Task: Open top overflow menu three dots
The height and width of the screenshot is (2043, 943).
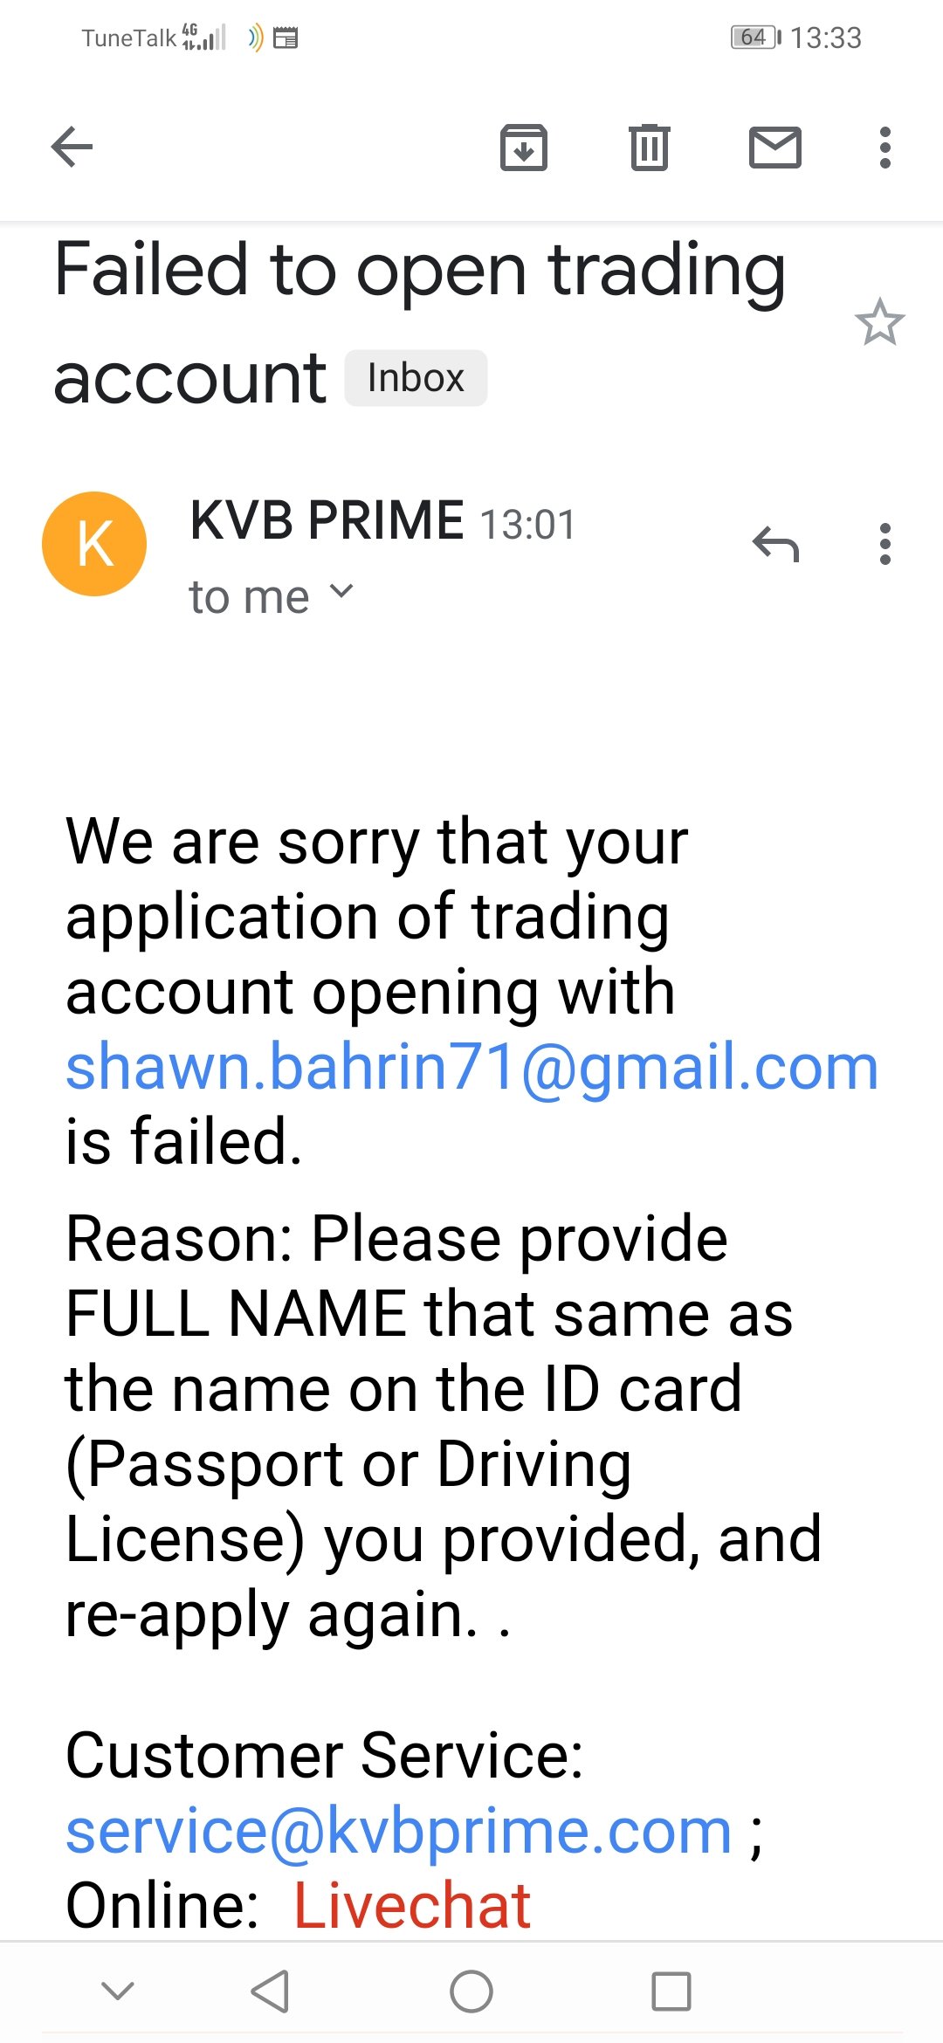Action: click(x=884, y=147)
